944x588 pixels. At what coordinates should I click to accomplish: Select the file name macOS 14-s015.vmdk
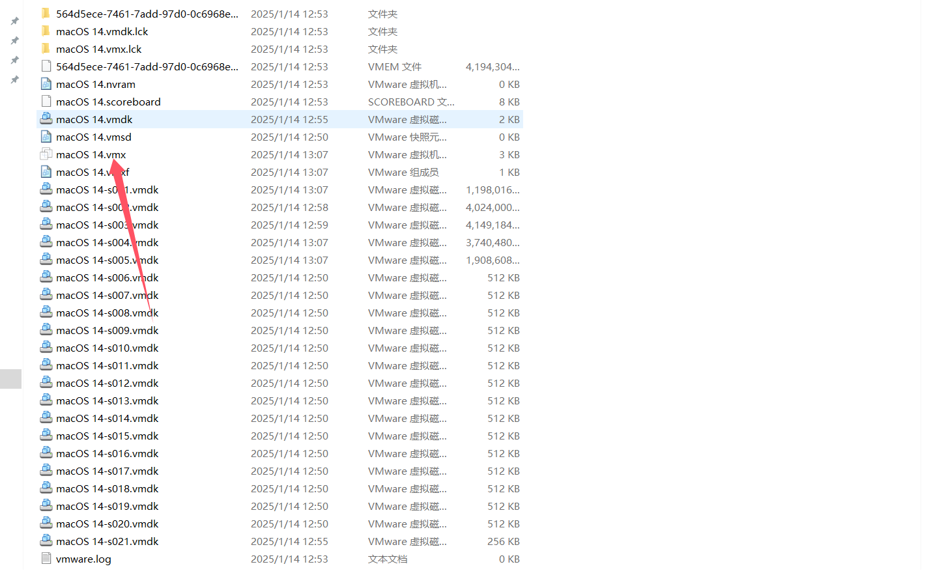(107, 436)
